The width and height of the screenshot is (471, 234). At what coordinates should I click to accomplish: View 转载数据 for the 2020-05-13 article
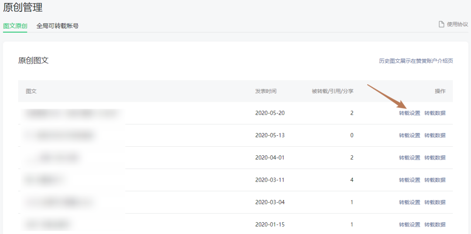435,135
